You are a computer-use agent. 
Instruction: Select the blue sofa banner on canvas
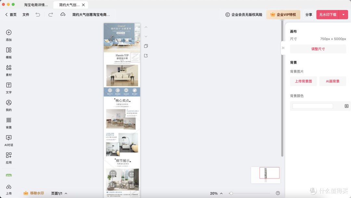click(x=122, y=38)
